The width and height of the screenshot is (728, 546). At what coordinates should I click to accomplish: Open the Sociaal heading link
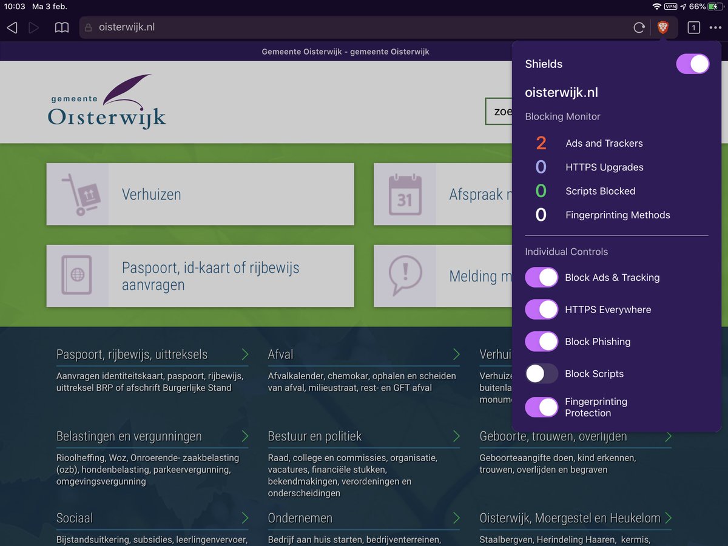click(x=75, y=518)
